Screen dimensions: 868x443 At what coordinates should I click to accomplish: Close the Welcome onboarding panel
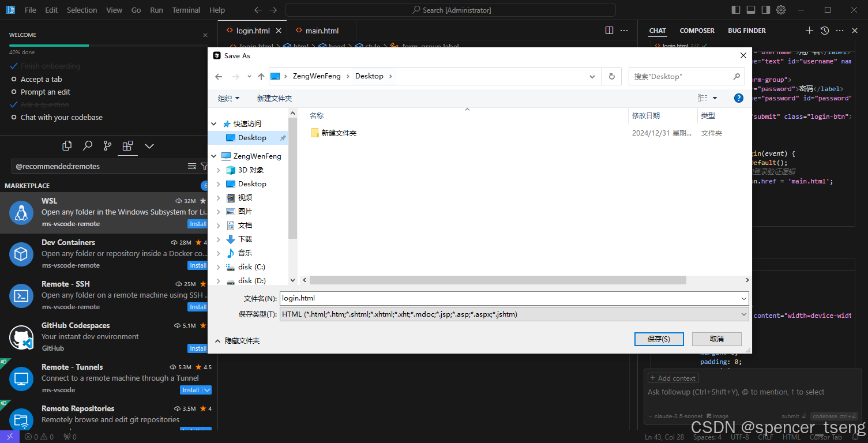205,35
